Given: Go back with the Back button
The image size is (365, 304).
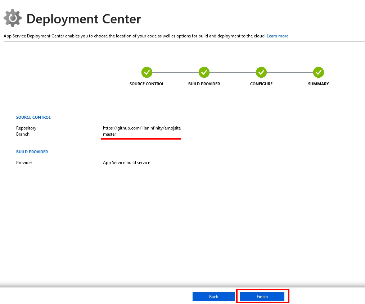Looking at the screenshot, I should (x=213, y=296).
